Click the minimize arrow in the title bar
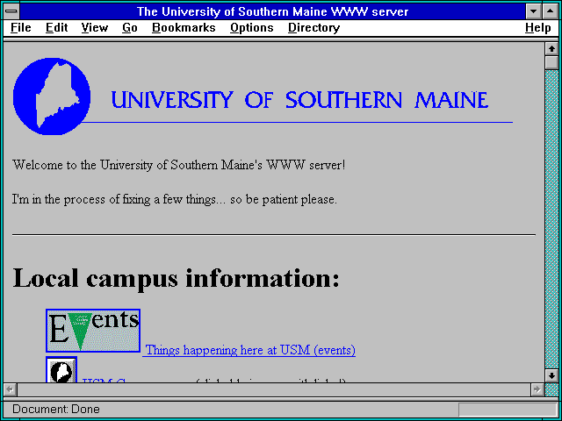The image size is (562, 421). (x=533, y=11)
